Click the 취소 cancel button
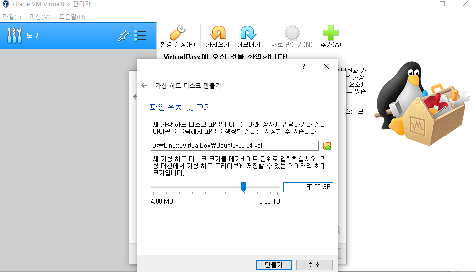 pyautogui.click(x=314, y=265)
